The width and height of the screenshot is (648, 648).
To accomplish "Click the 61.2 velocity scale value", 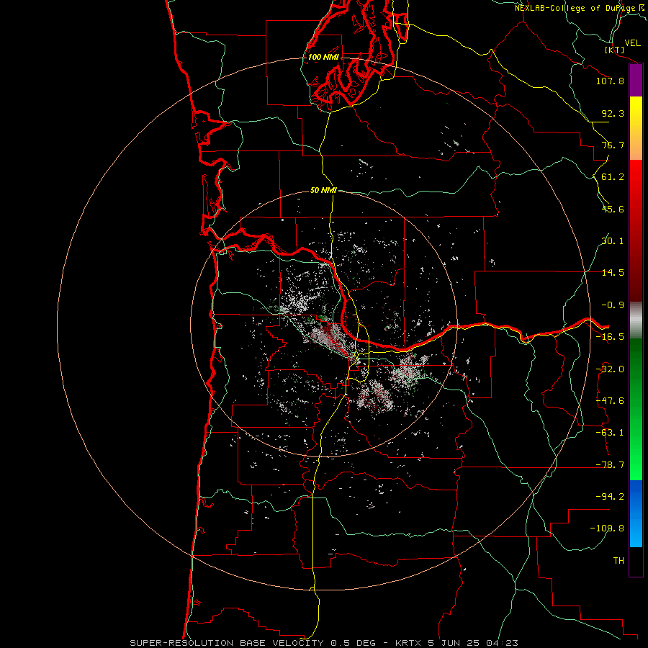I will pos(613,177).
